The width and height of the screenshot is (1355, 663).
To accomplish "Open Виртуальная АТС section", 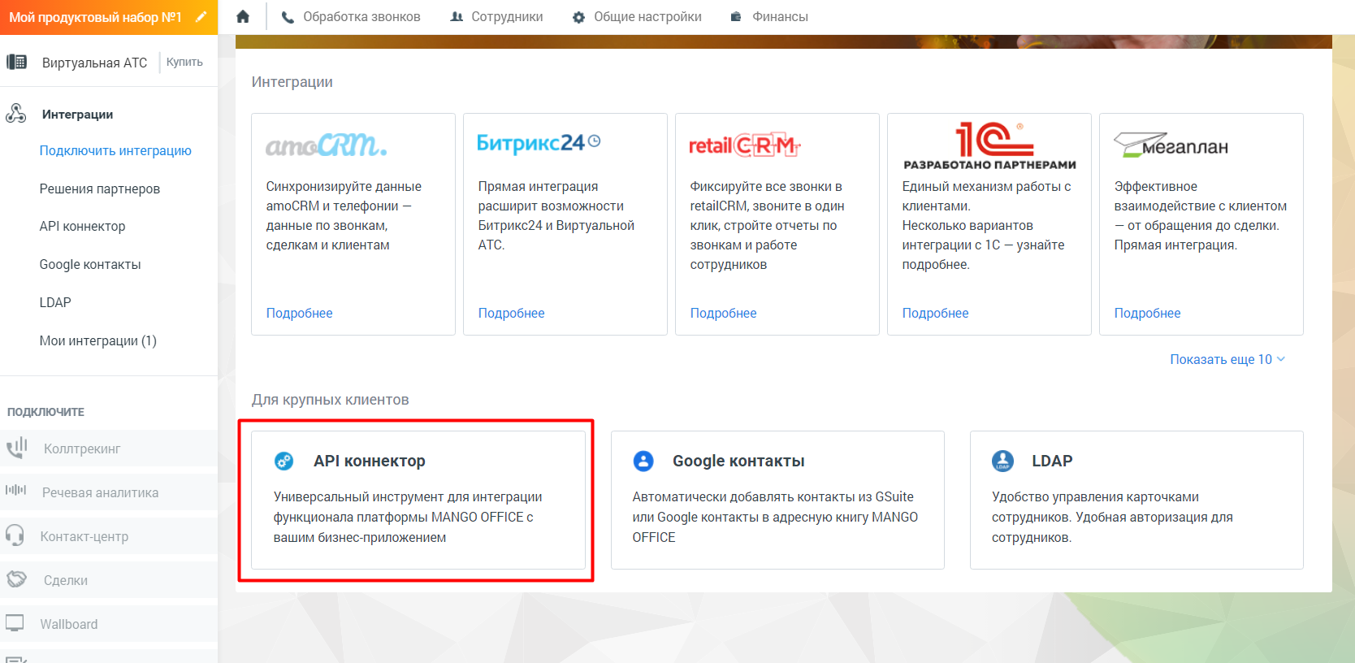I will 94,63.
